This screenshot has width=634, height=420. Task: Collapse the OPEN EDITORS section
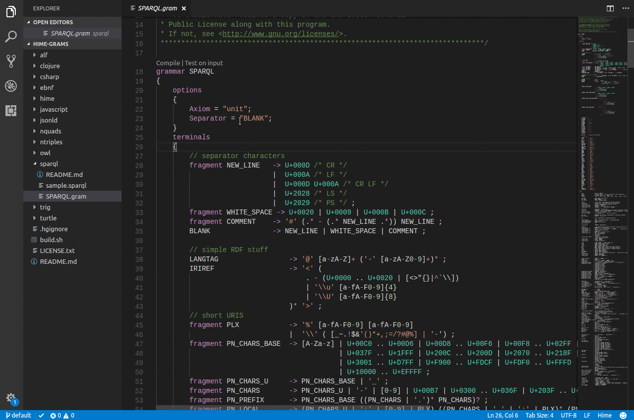(53, 22)
